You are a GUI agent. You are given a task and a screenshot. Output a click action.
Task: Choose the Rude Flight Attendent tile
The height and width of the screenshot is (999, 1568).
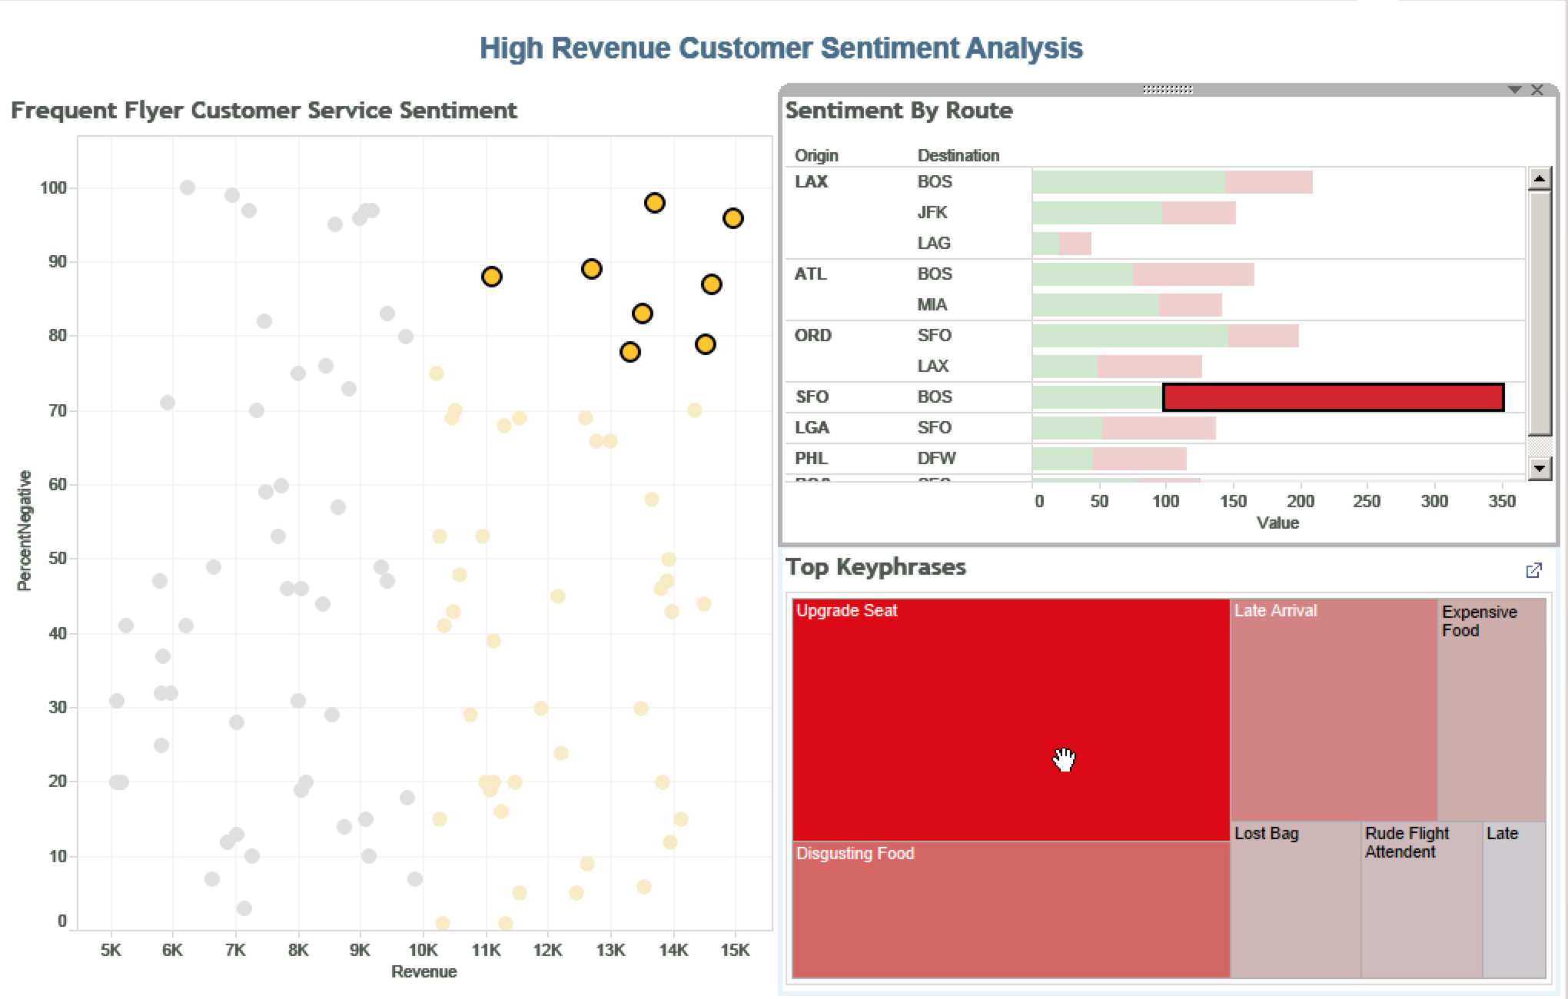pyautogui.click(x=1420, y=899)
